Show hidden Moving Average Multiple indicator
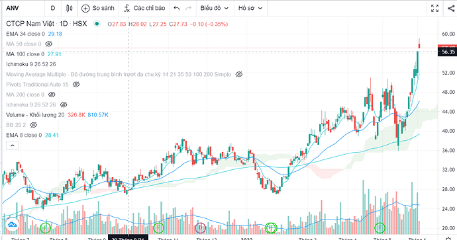 coord(238,75)
